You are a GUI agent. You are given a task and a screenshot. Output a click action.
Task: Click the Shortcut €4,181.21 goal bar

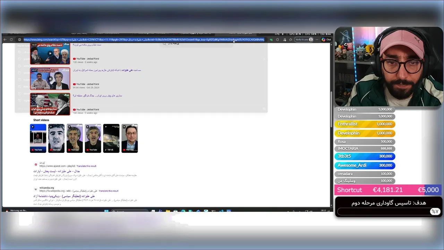388,190
